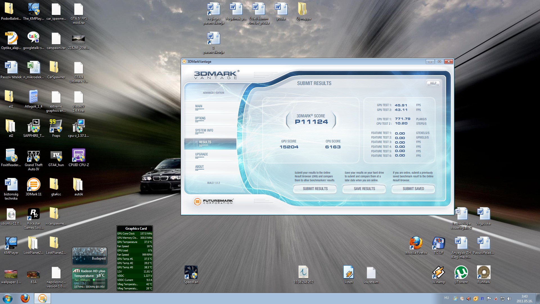
Task: Click the CPU score value 6163
Action: [x=333, y=147]
